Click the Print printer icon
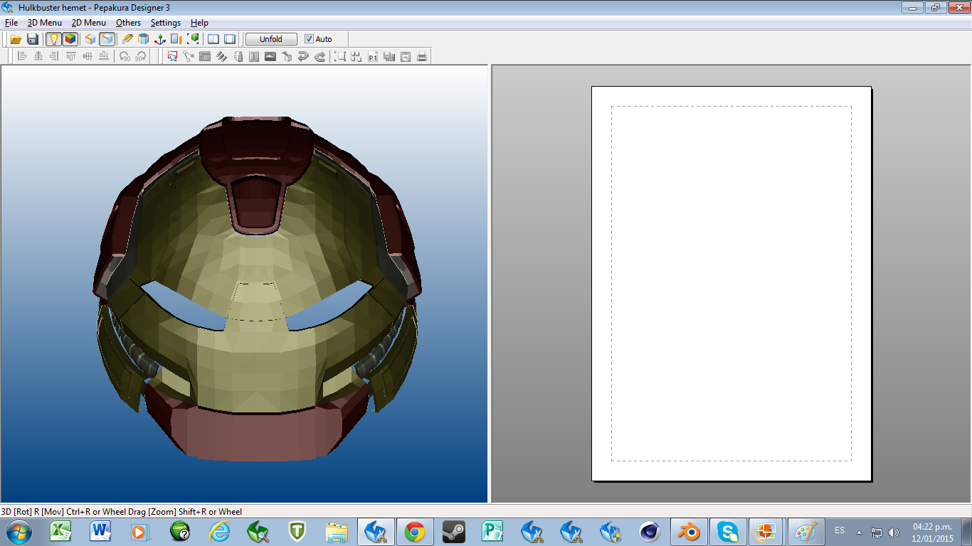 coord(422,56)
